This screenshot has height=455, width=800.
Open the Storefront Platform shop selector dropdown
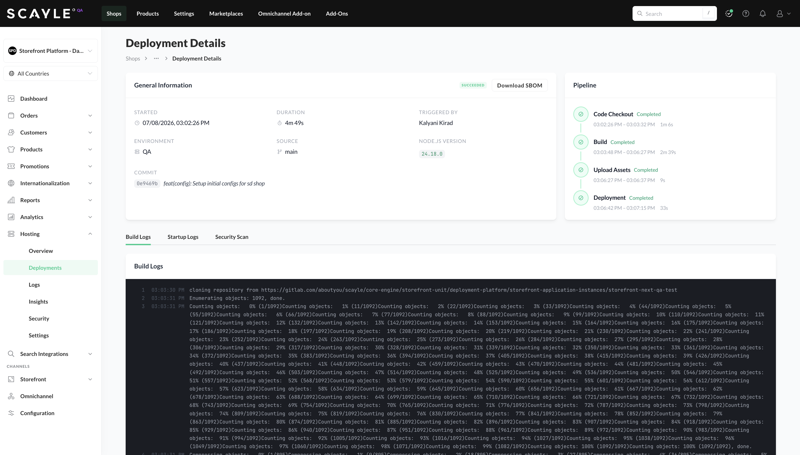point(51,51)
